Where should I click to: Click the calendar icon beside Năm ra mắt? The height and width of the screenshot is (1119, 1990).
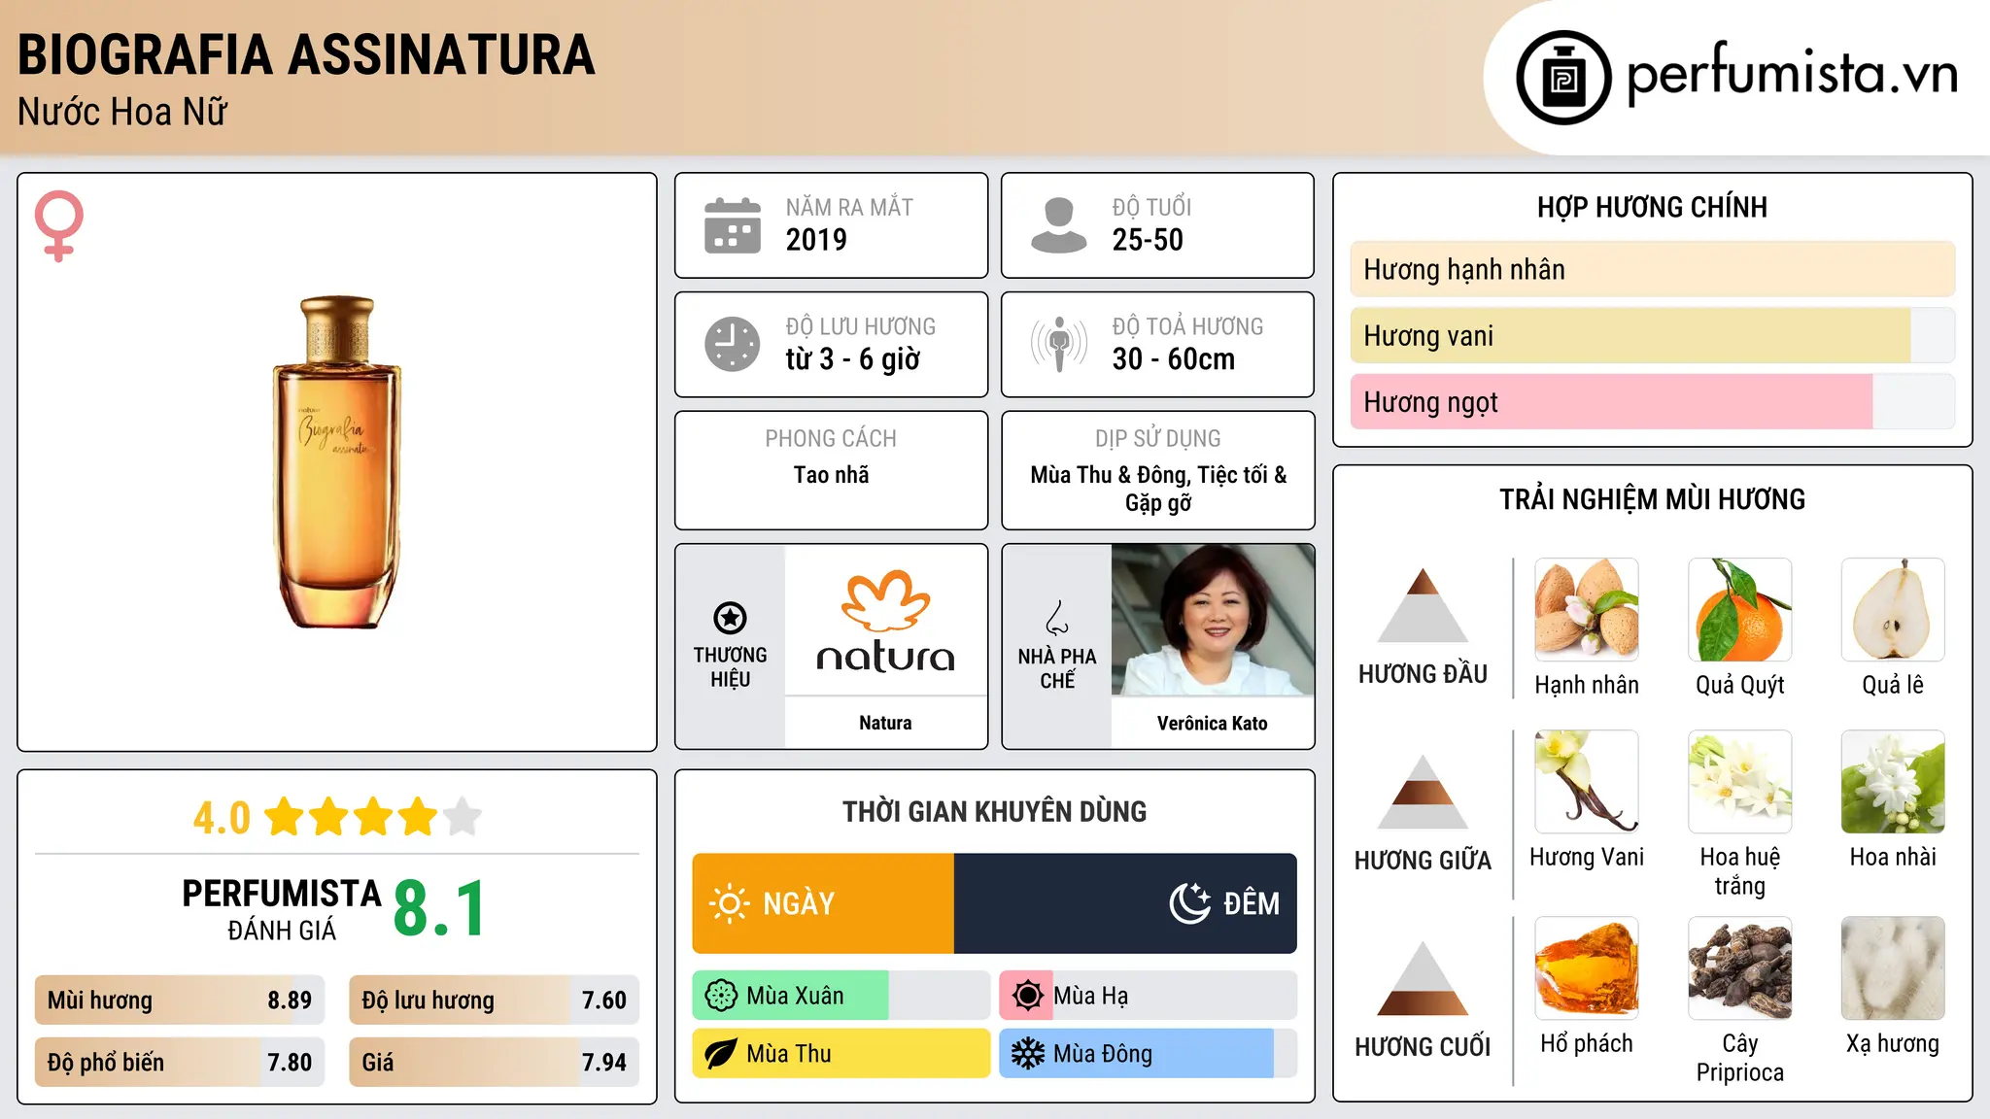(733, 225)
